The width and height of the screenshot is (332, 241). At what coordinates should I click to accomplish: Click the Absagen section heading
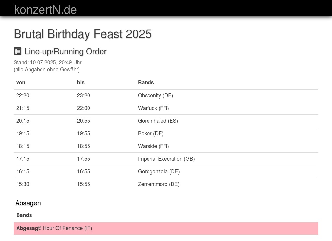pos(28,203)
